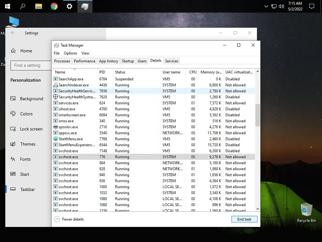Select StartMenuExperience row PID 6544
Image resolution: width=322 pixels, height=242 pixels.
pos(153,145)
